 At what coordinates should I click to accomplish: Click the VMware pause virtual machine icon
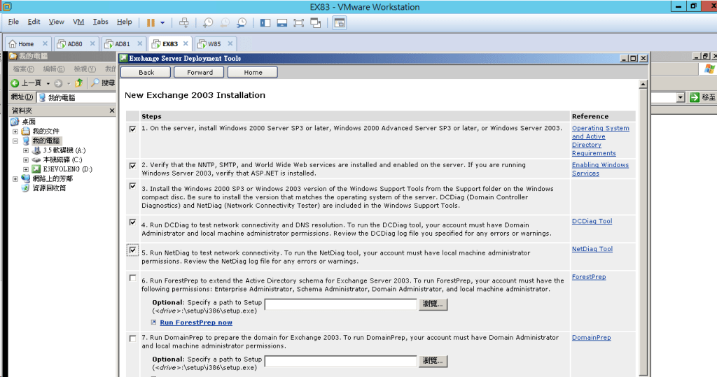click(151, 22)
